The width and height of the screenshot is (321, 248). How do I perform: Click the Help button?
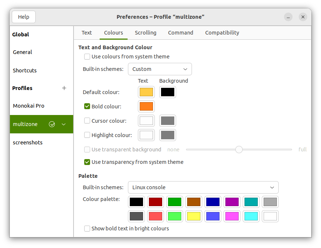pos(24,17)
